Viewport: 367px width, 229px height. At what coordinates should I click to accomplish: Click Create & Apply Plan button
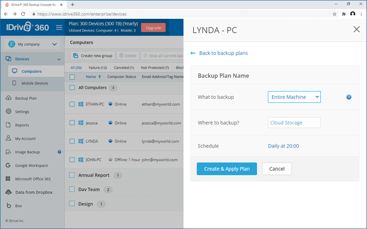[x=227, y=169]
